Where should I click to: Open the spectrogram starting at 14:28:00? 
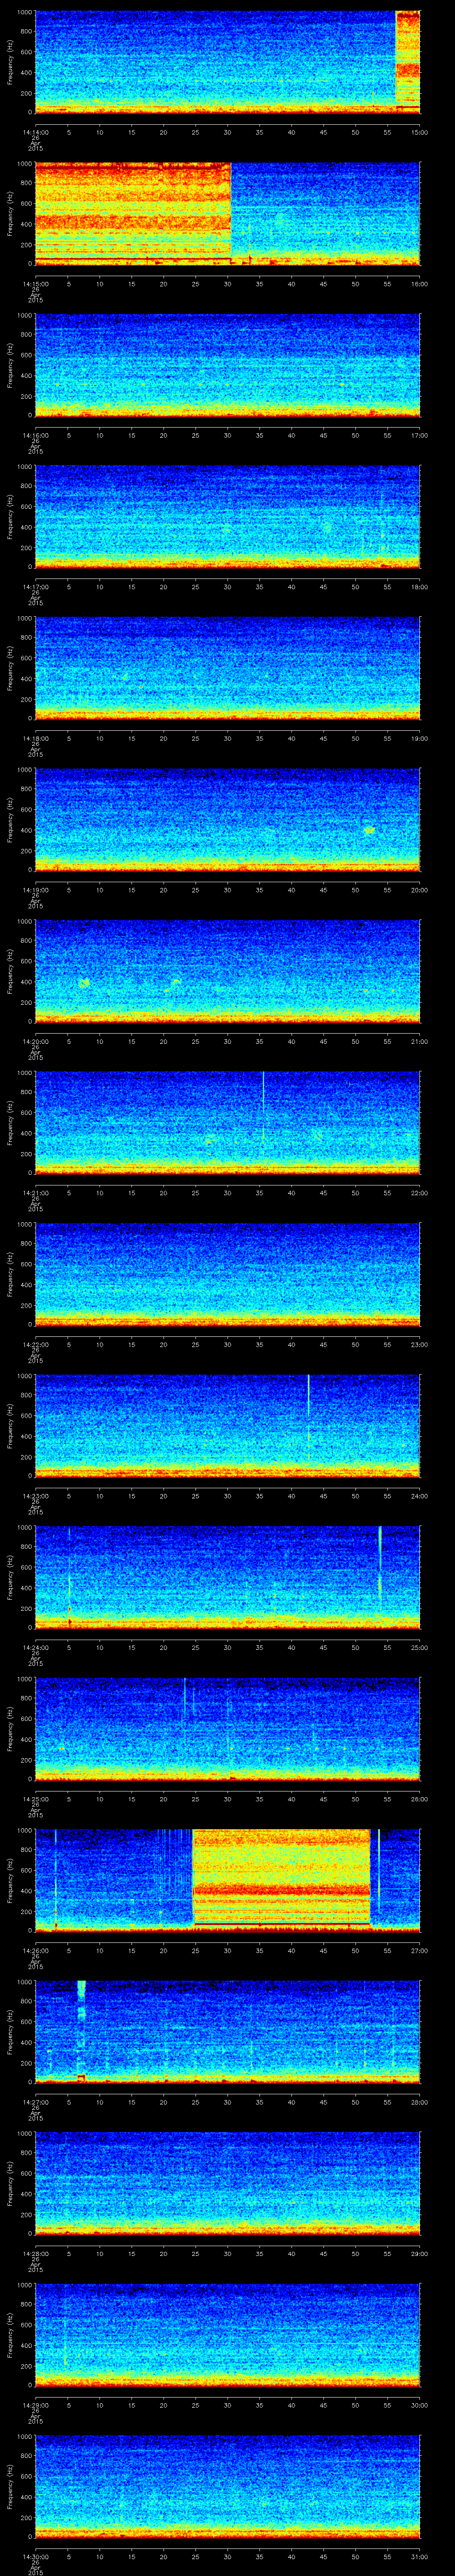click(228, 2183)
